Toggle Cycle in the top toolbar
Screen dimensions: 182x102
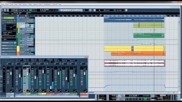click(x=24, y=10)
